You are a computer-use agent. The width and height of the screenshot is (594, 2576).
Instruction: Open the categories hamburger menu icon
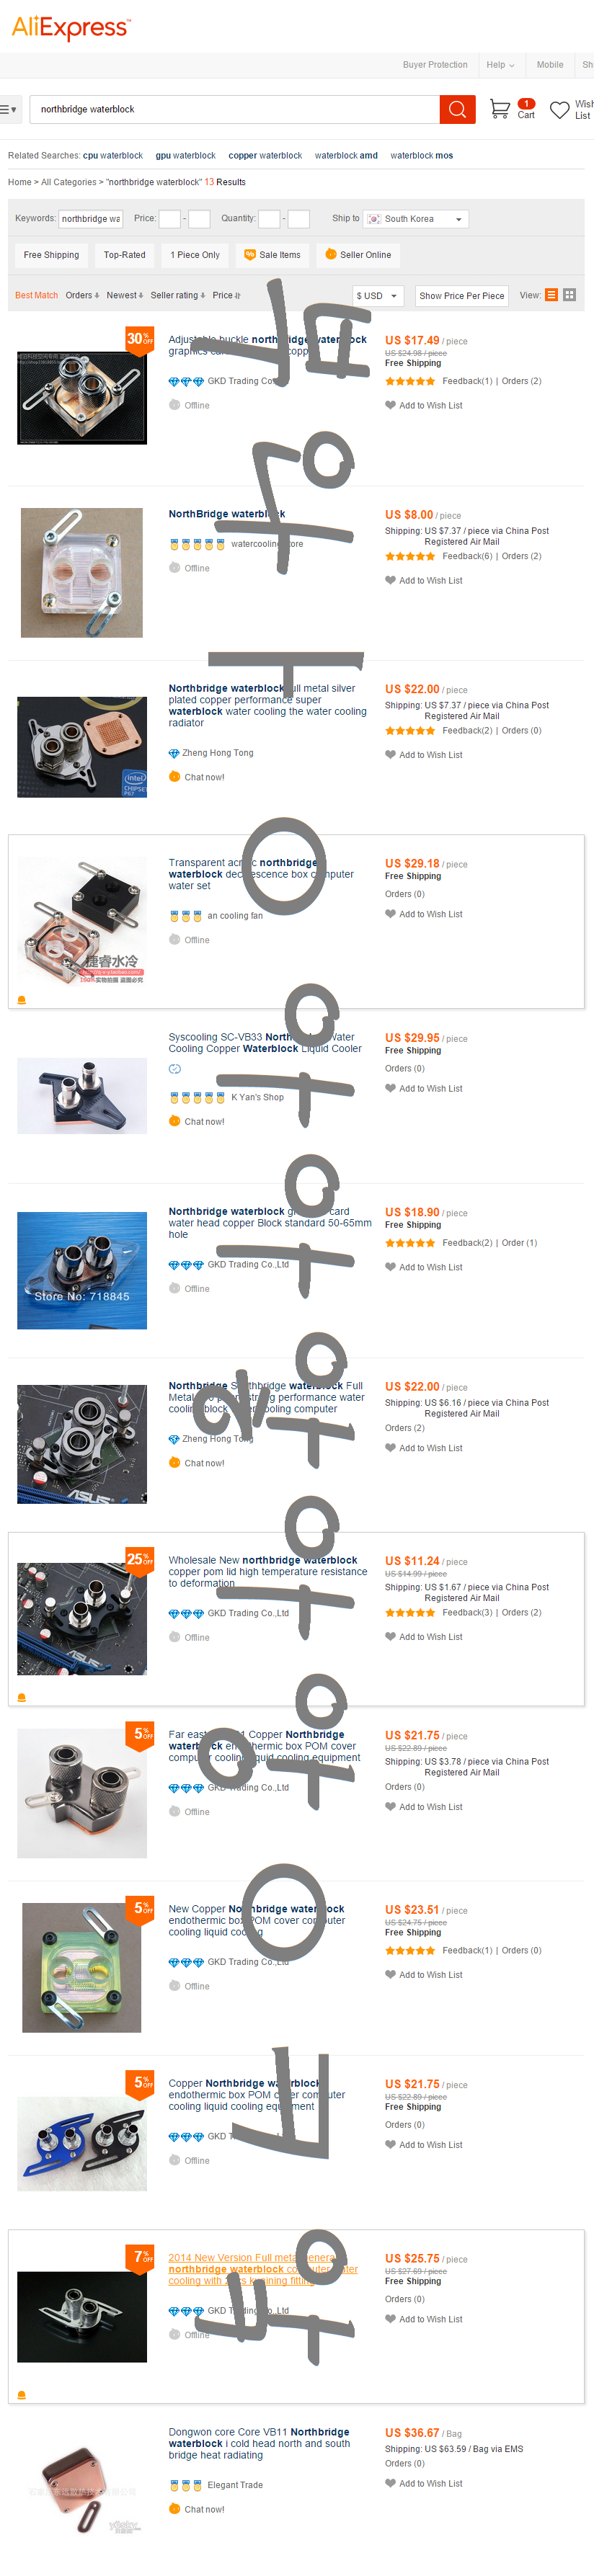(x=9, y=109)
